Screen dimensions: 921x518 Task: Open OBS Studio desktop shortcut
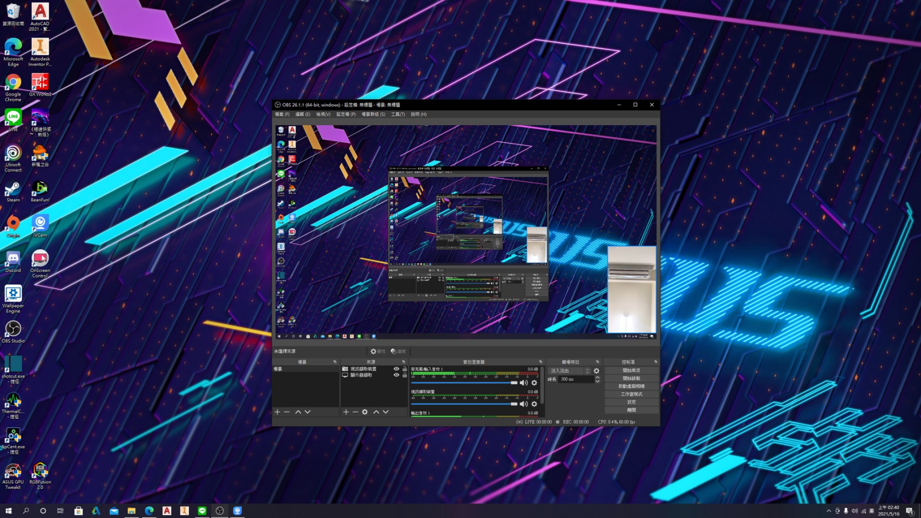13,332
